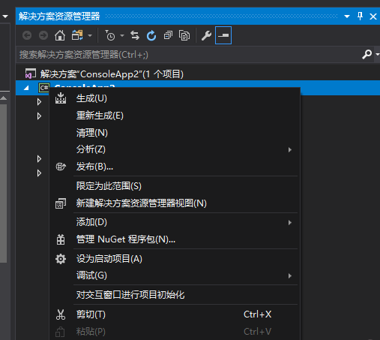This screenshot has height=340, width=380.
Task: Expand the fourth child tree node
Action: (39, 173)
